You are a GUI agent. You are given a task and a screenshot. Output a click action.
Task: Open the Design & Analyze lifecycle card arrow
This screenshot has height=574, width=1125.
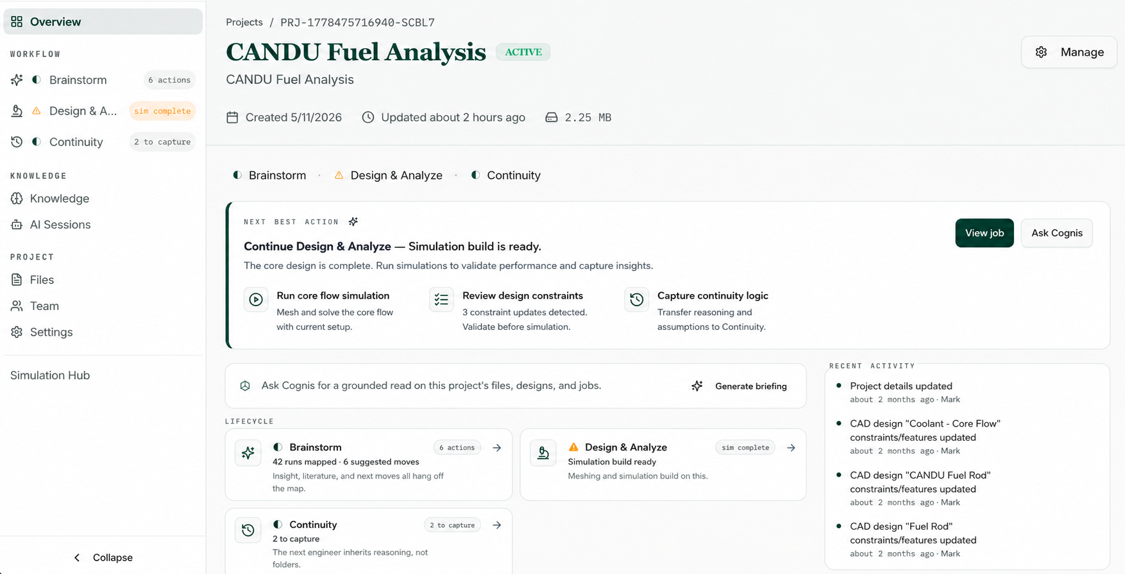tap(791, 448)
